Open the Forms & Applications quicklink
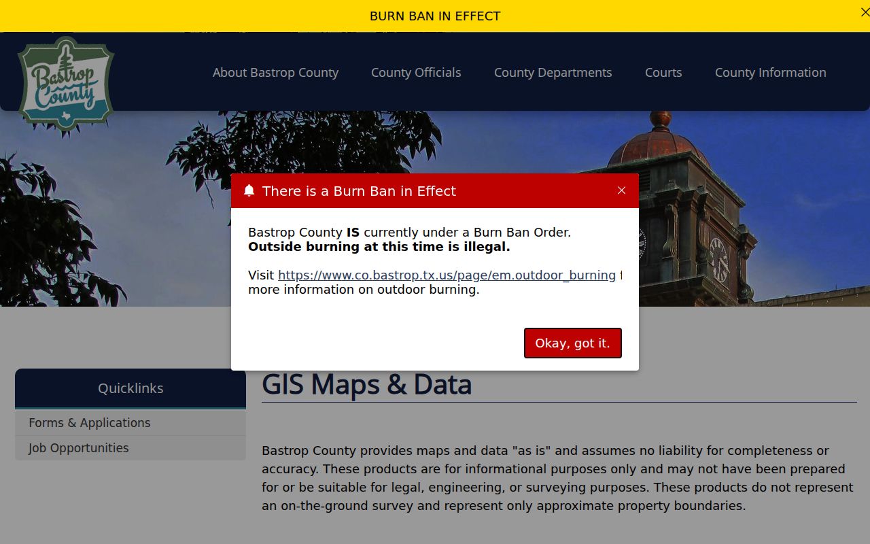Viewport: 870px width, 544px height. pos(130,423)
